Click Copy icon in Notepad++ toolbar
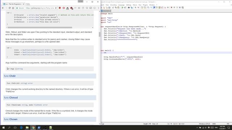This screenshot has width=232, height=130. pos(116,8)
